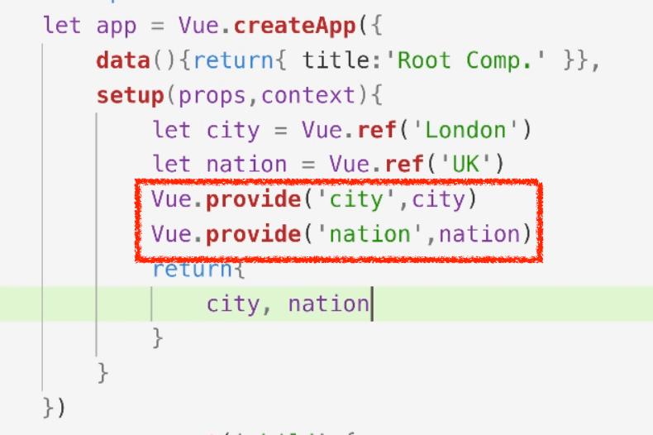Click the app variable name
Screen dimensions: 653x435
coord(117,27)
